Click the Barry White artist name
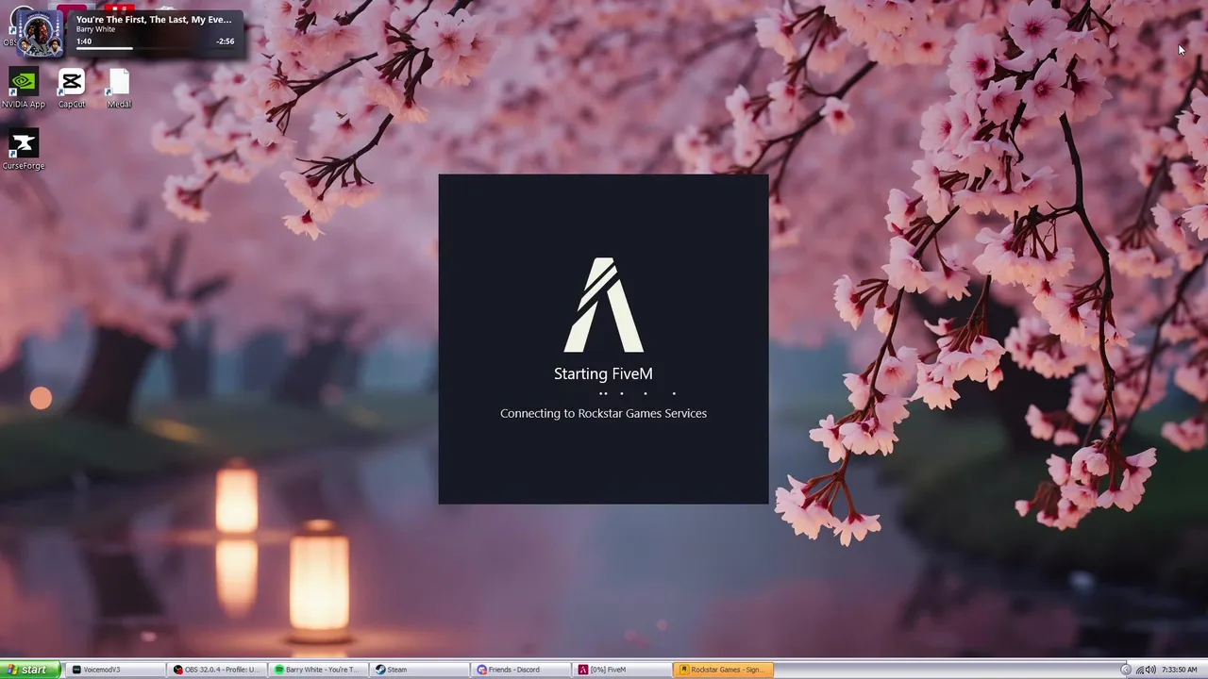 (x=95, y=29)
